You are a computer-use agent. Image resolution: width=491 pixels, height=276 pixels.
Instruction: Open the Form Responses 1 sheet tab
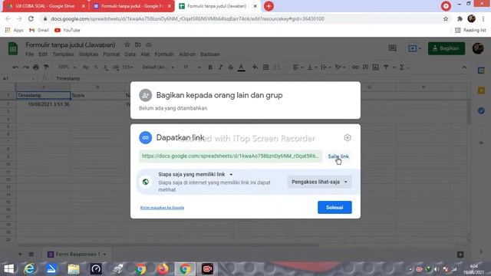pyautogui.click(x=77, y=254)
